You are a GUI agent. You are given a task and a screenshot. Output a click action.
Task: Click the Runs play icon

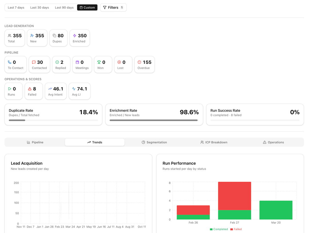pos(9,89)
